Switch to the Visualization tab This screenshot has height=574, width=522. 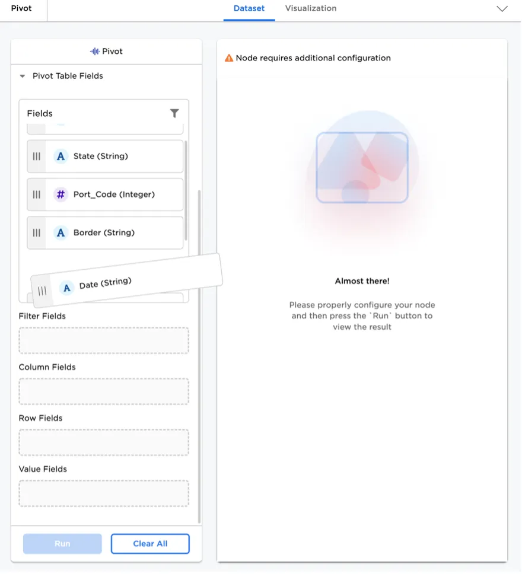coord(310,9)
